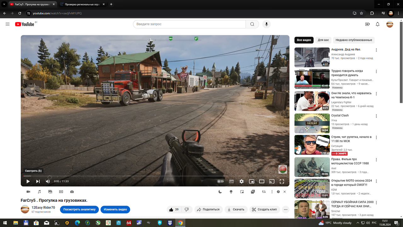Click the music note icon below player
Viewport: 403px width, 227px height.
click(39, 192)
